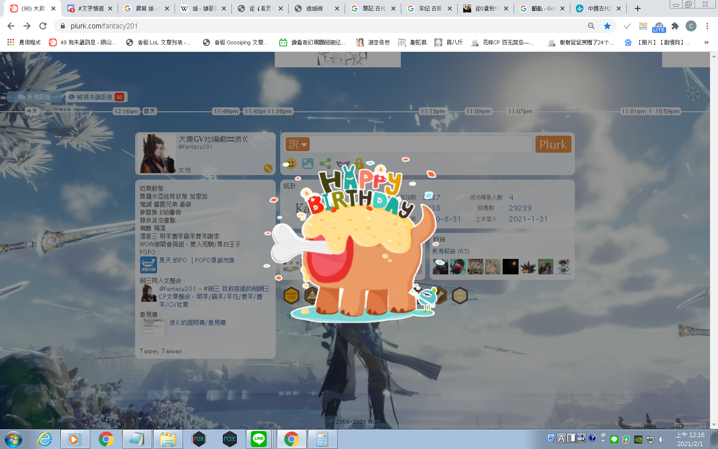Click the 回應數 value 29239

(x=520, y=208)
